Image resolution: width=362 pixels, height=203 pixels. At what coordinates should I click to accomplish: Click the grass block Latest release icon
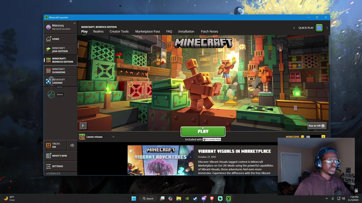(x=82, y=137)
